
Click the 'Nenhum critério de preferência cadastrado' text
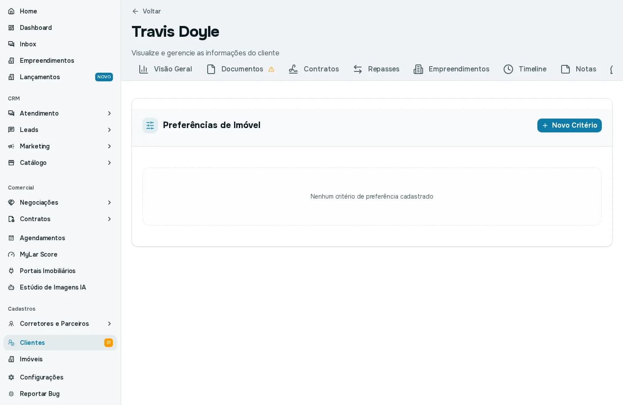372,196
